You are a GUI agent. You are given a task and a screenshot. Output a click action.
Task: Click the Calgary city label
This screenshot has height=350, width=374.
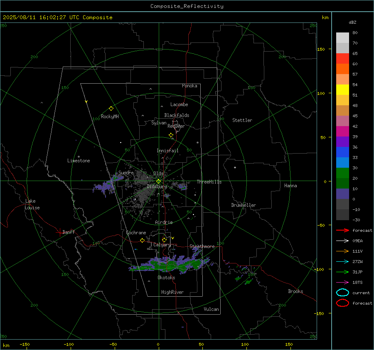(162, 245)
